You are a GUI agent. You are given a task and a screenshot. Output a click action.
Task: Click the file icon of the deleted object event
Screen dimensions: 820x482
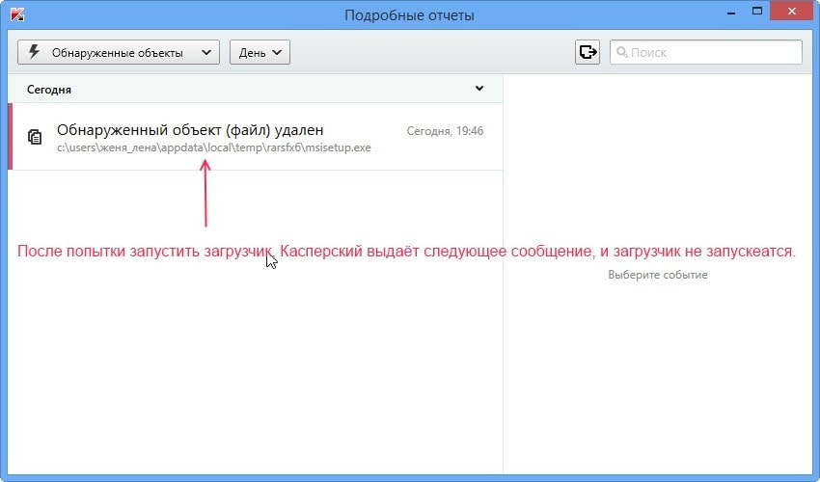coord(35,137)
